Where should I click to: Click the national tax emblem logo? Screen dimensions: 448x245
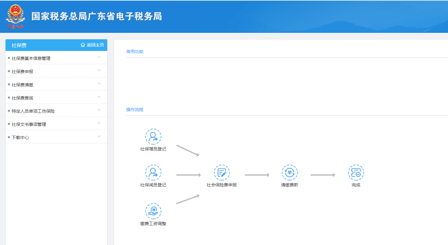pyautogui.click(x=15, y=17)
